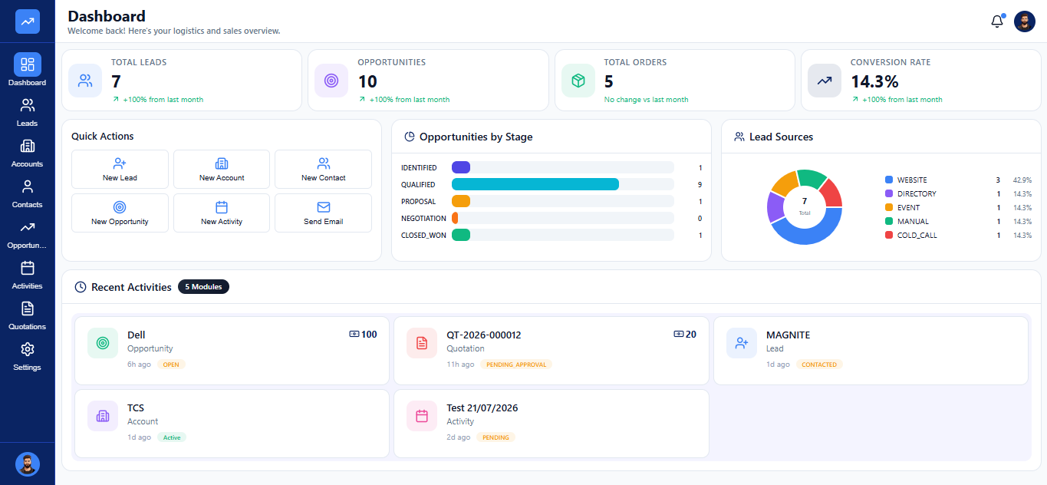Open Activities from the sidebar
The image size is (1047, 485).
point(28,275)
